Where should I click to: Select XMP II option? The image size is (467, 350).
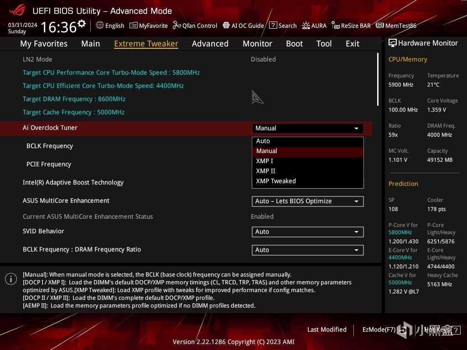pyautogui.click(x=308, y=171)
